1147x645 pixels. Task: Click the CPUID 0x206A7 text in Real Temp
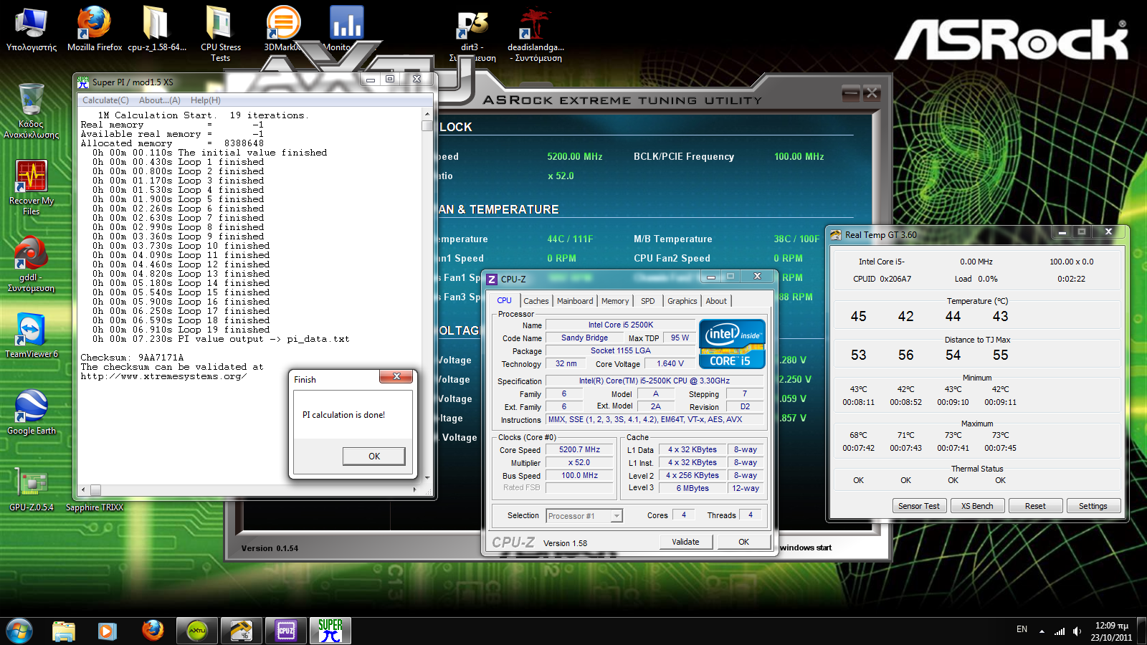click(x=882, y=279)
